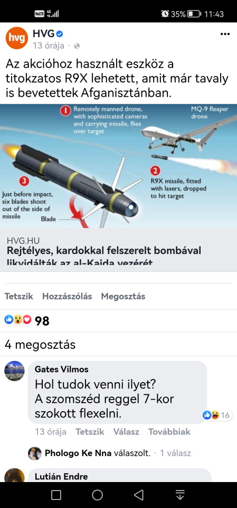This screenshot has height=508, width=237.
Task: Like Gates Vilmos comment with Tetszik
Action: point(90,432)
